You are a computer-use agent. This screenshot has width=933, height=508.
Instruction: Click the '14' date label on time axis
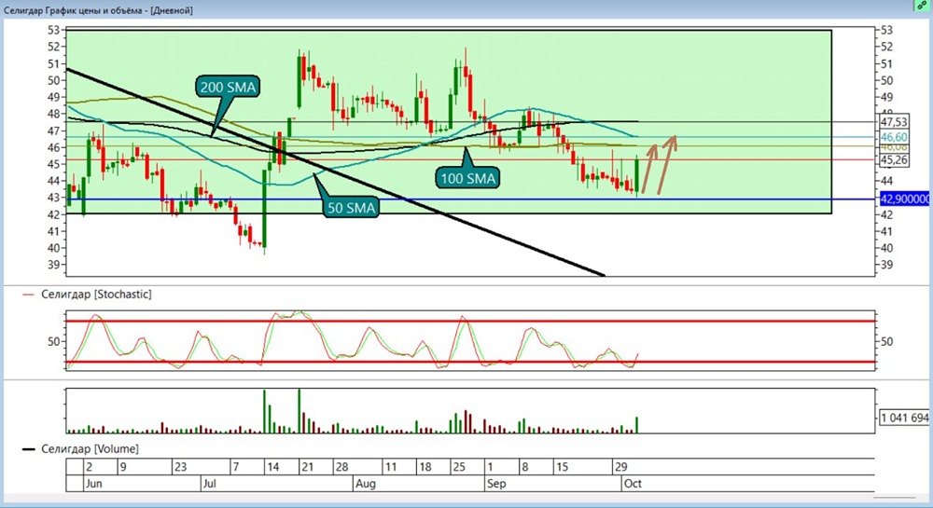click(272, 467)
